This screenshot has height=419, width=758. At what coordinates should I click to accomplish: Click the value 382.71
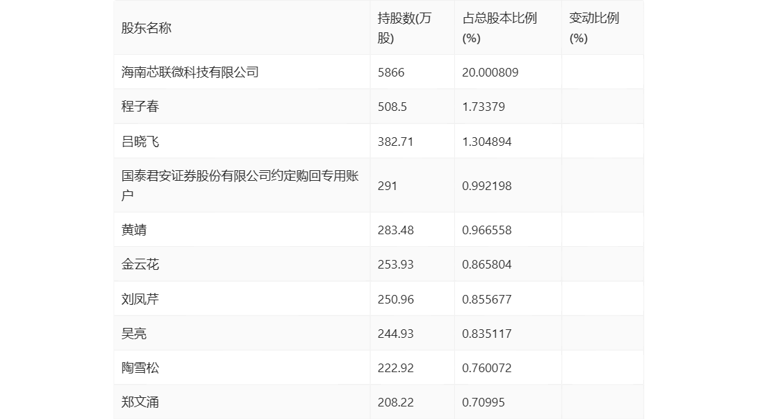(x=396, y=142)
